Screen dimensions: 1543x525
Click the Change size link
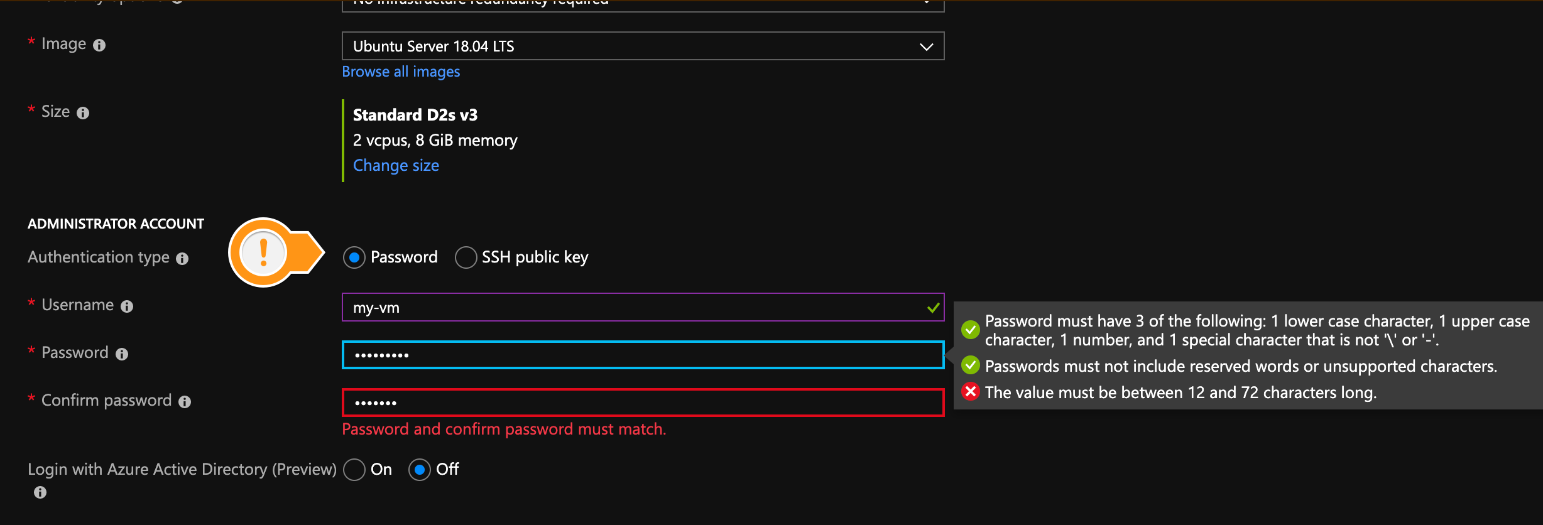(396, 166)
